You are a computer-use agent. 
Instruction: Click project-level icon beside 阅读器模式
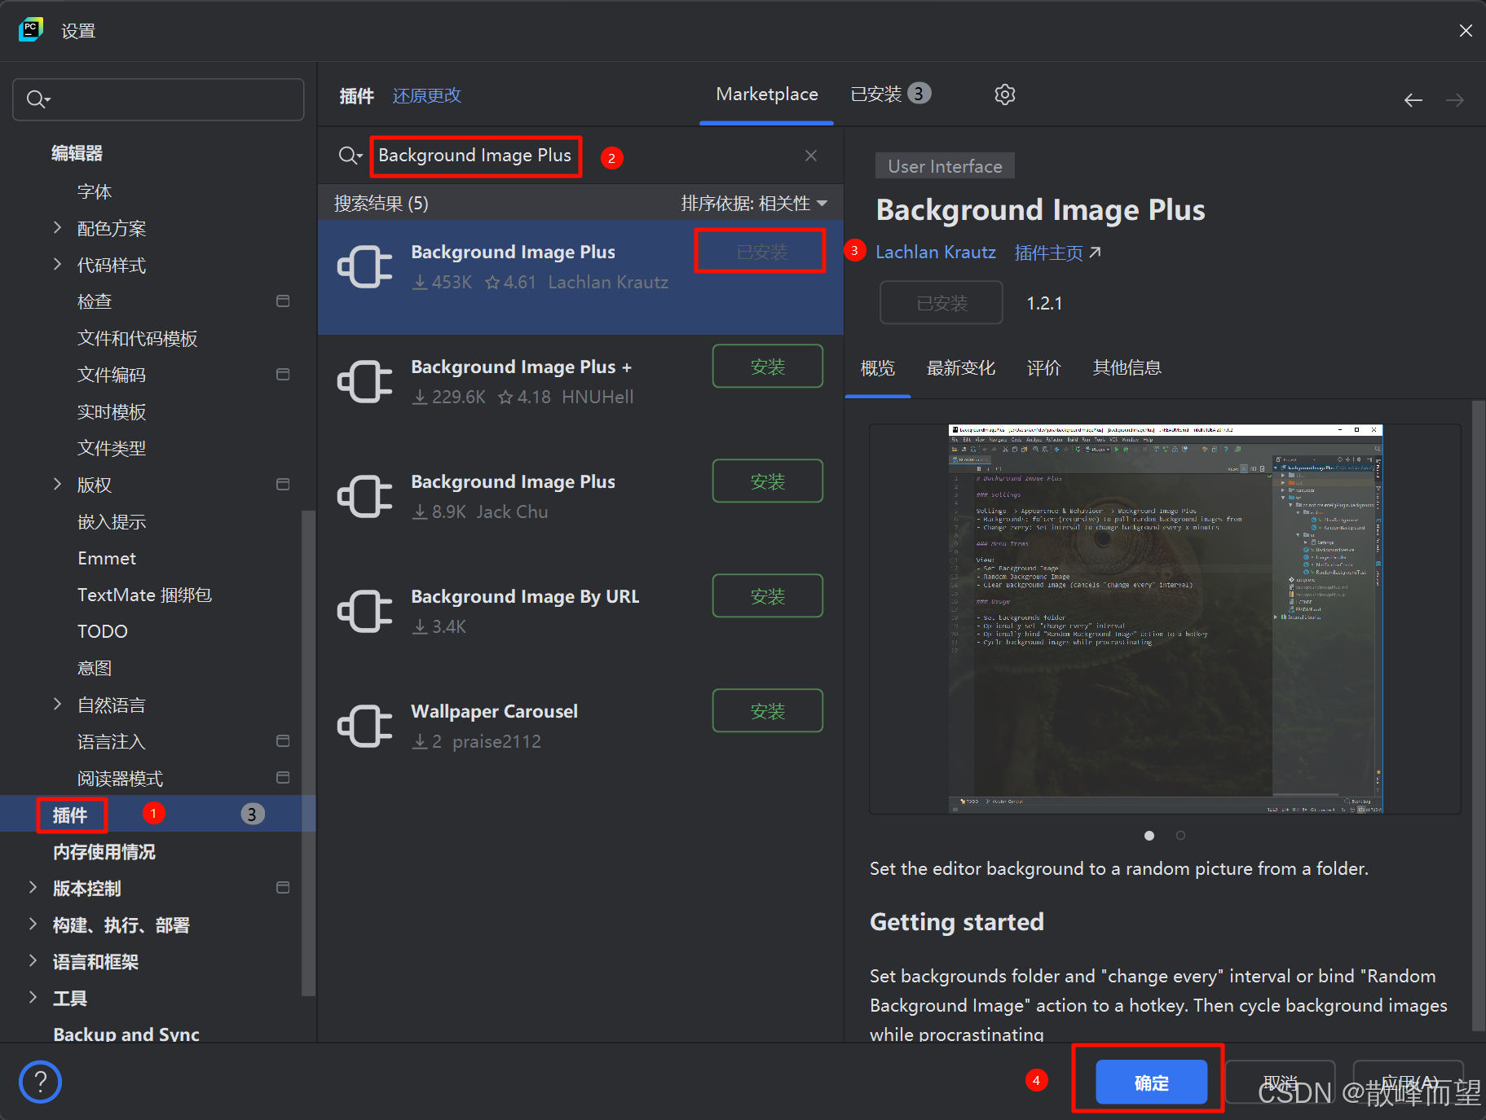[x=283, y=778]
